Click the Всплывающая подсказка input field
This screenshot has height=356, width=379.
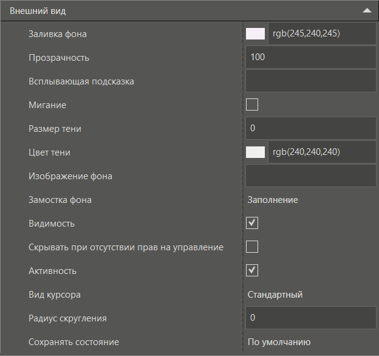tap(310, 81)
